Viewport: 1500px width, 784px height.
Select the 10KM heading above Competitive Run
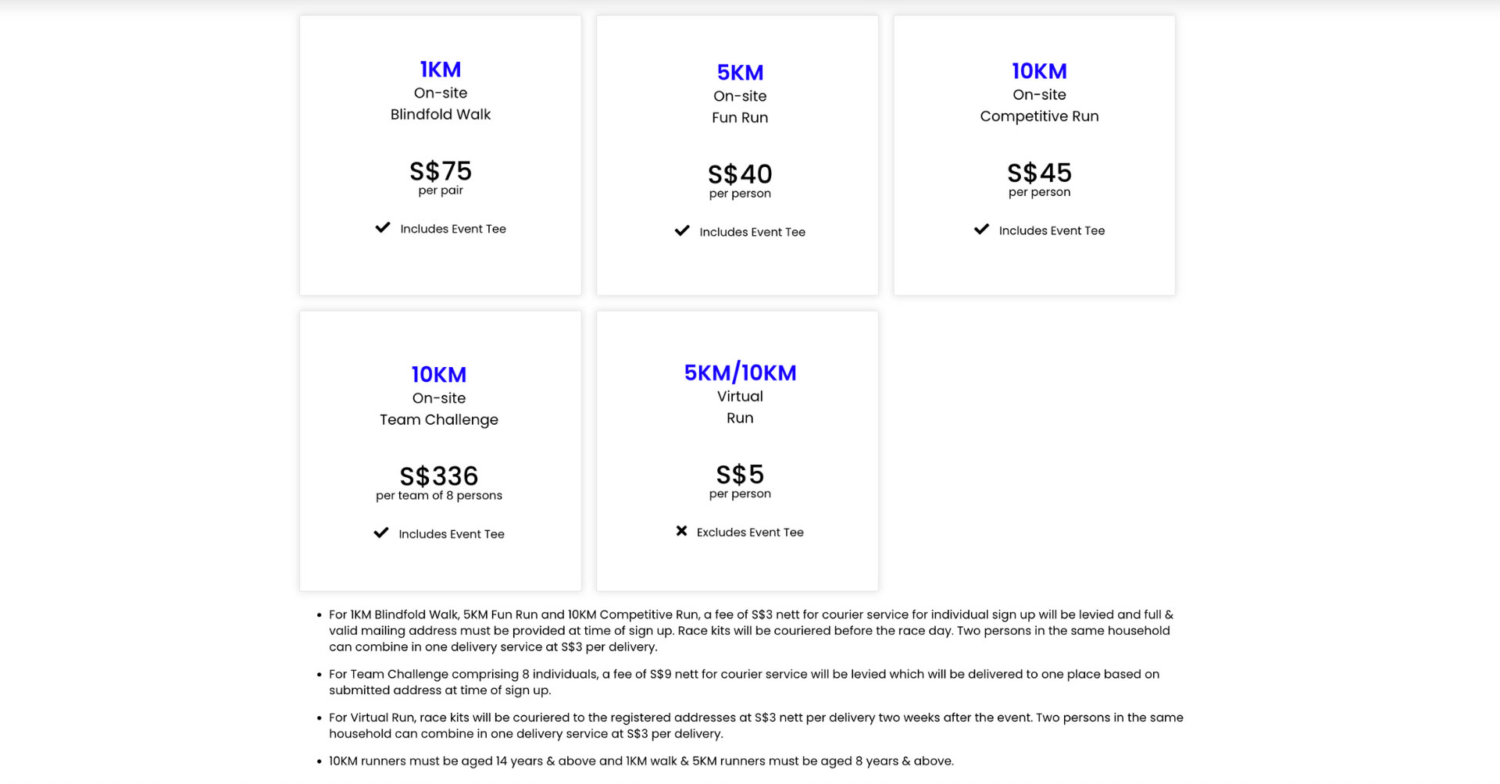point(1039,71)
